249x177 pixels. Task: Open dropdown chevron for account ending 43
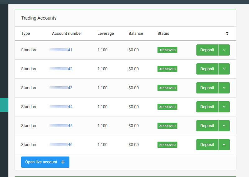pyautogui.click(x=224, y=88)
